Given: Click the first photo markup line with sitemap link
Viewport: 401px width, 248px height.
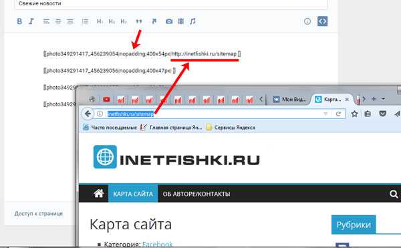Looking at the screenshot, I should click(x=142, y=53).
